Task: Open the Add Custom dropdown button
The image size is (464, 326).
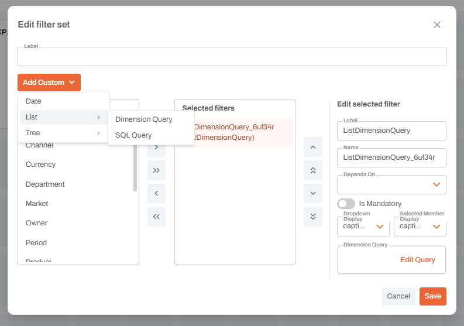Action: pos(49,83)
